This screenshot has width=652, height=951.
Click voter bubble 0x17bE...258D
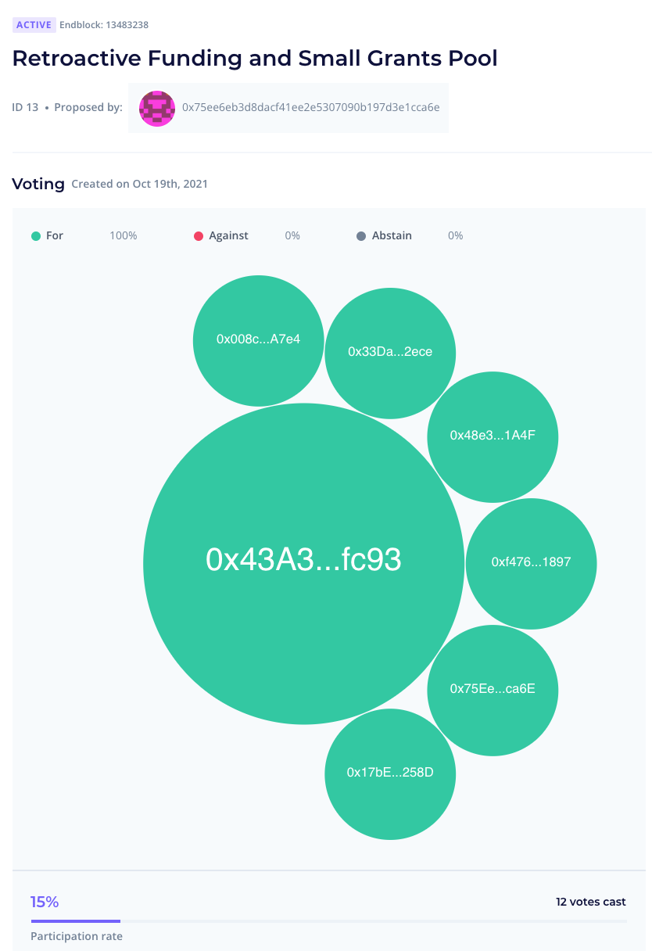390,774
